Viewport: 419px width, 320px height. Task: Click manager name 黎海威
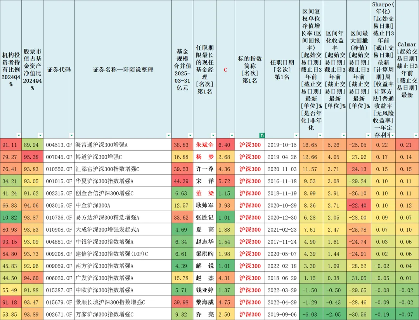coord(205,303)
